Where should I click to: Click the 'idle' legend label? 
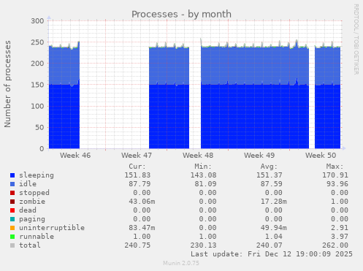tap(28, 184)
